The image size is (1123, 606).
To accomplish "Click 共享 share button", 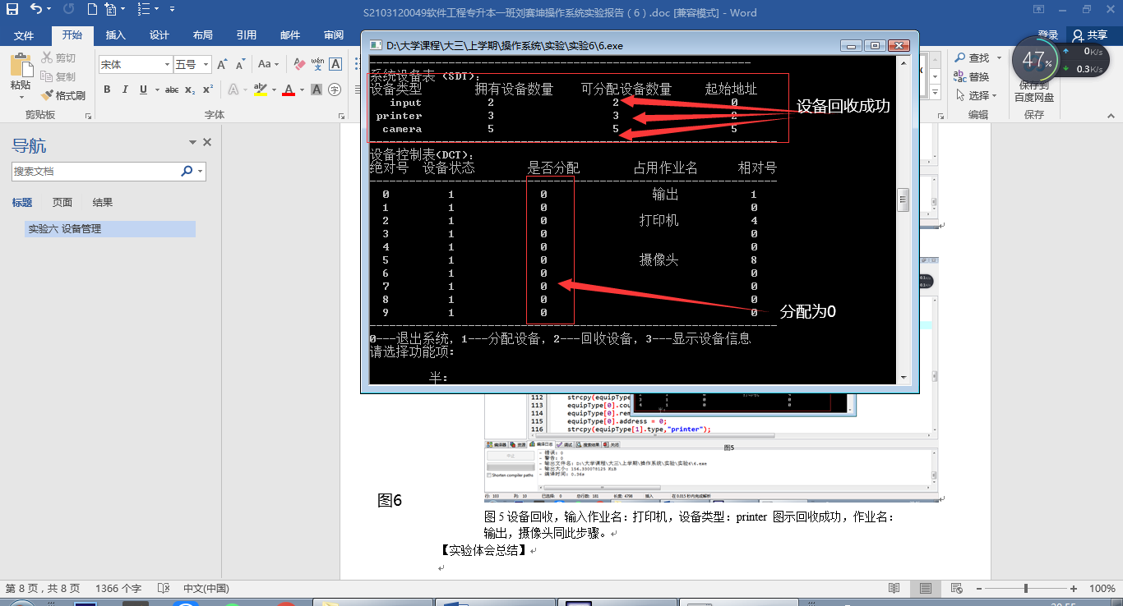I will click(1090, 35).
